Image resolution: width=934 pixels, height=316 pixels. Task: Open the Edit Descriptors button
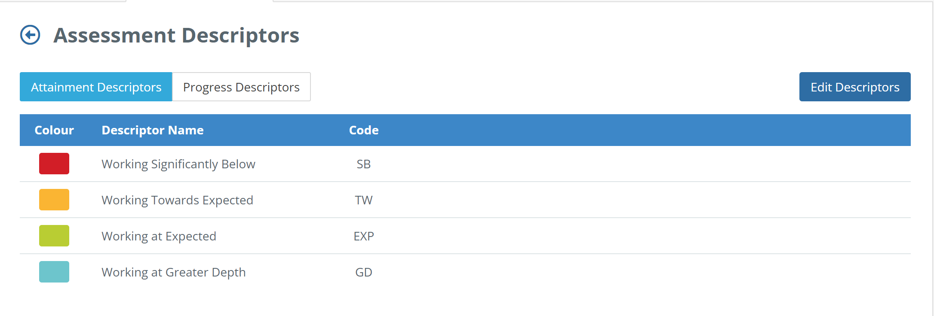click(855, 87)
